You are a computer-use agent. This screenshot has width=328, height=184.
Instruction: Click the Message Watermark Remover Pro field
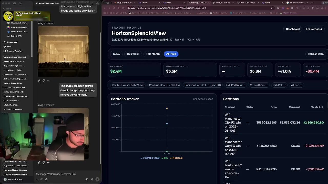coord(67,174)
